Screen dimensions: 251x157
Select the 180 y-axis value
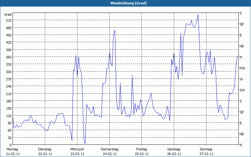pyautogui.click(x=9, y=101)
